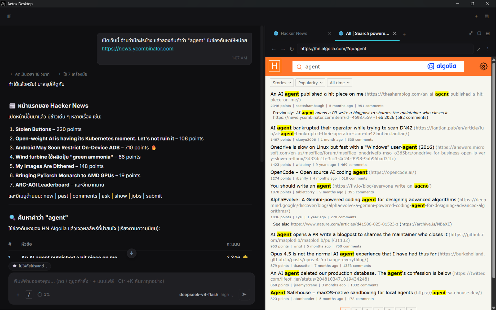Open '1353 comments' link
This screenshot has width=496, height=310.
tap(357, 266)
